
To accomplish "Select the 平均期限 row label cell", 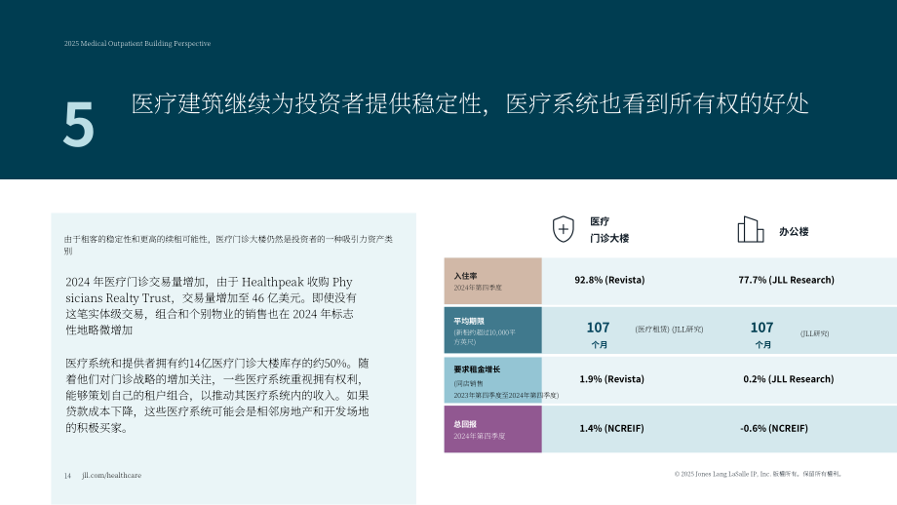I will [493, 330].
